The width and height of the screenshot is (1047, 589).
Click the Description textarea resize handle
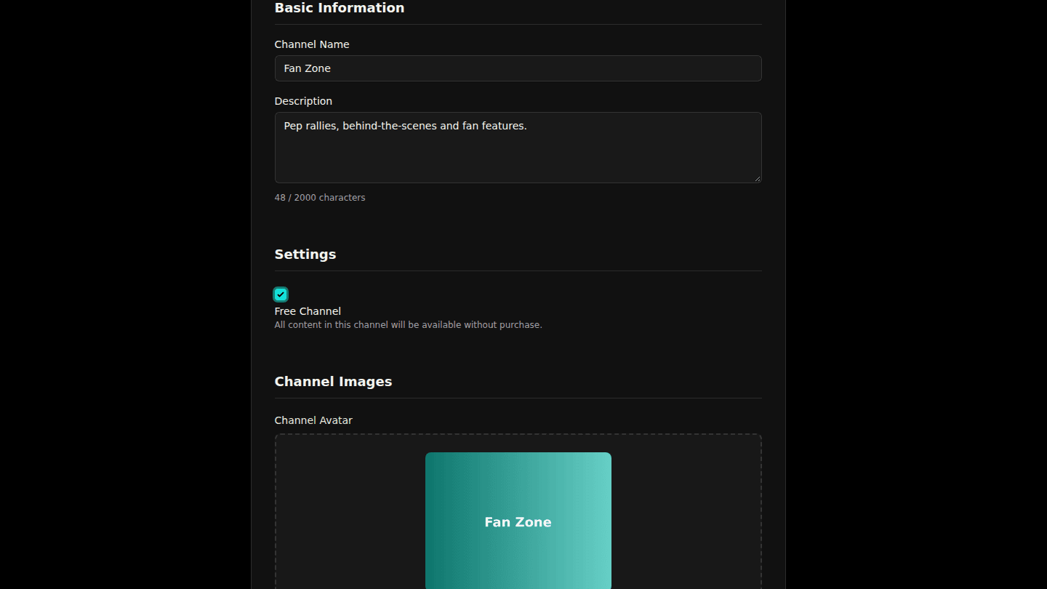pyautogui.click(x=757, y=178)
